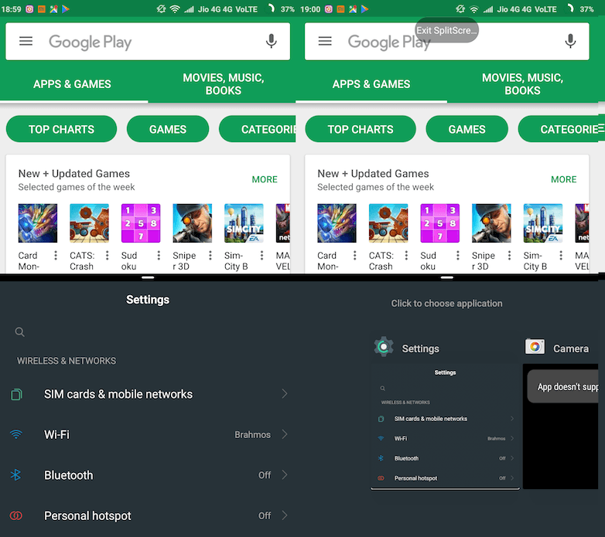
Task: Click Google Play search field in left screen
Action: pos(148,41)
